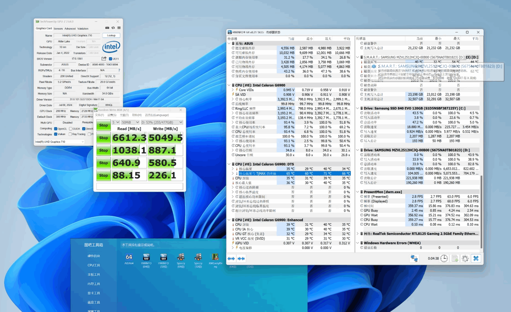Click the GPU Name field Intel(R) UHD Graphics 710
This screenshot has width=511, height=312.
pyautogui.click(x=77, y=35)
